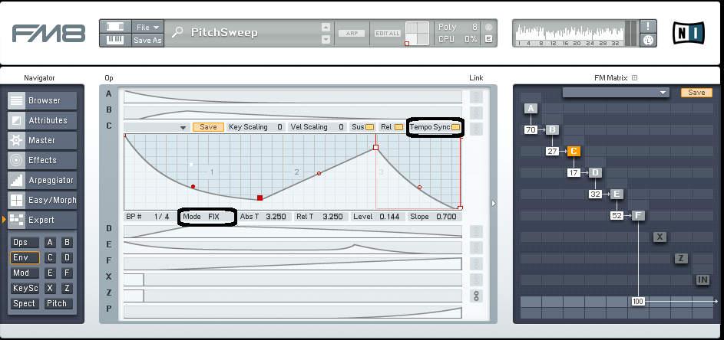Click the link icon for operator B row
The height and width of the screenshot is (340, 724).
coord(476,113)
